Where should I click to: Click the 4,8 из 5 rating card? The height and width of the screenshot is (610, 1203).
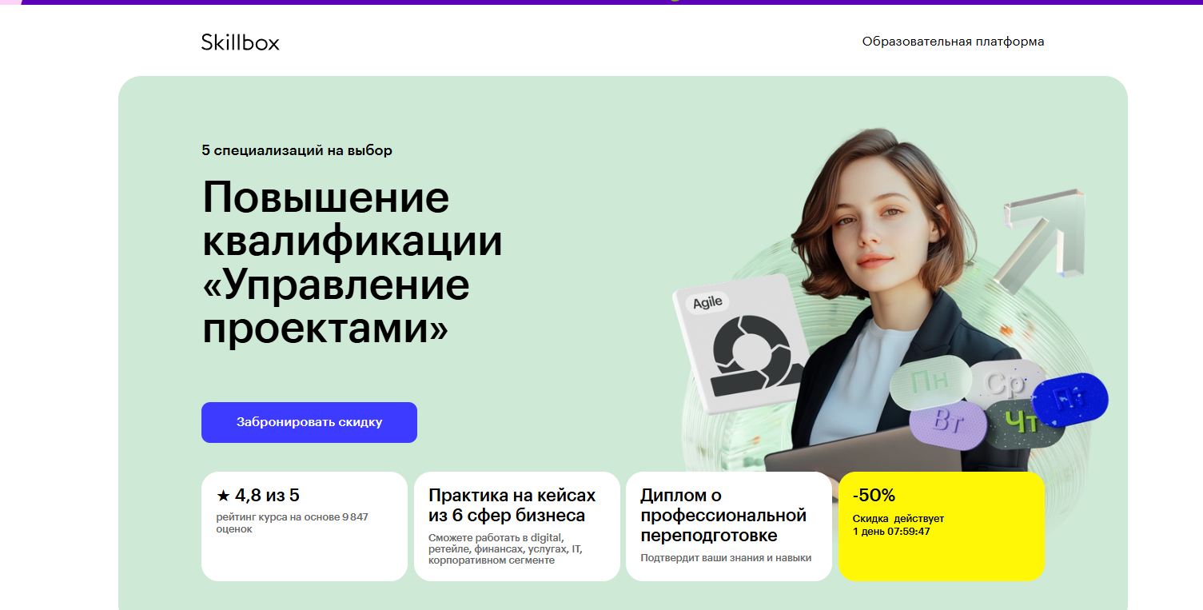tap(305, 526)
